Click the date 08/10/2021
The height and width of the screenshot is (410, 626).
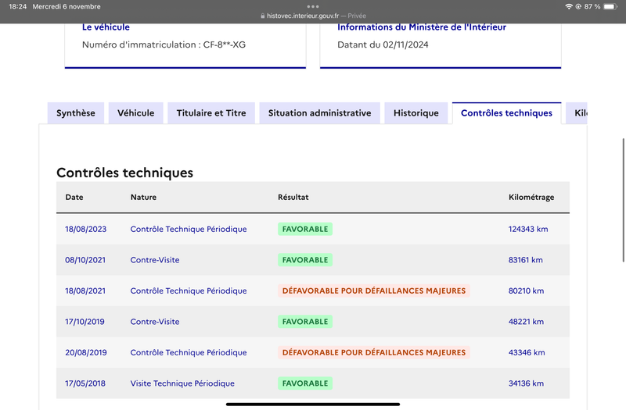(x=85, y=260)
